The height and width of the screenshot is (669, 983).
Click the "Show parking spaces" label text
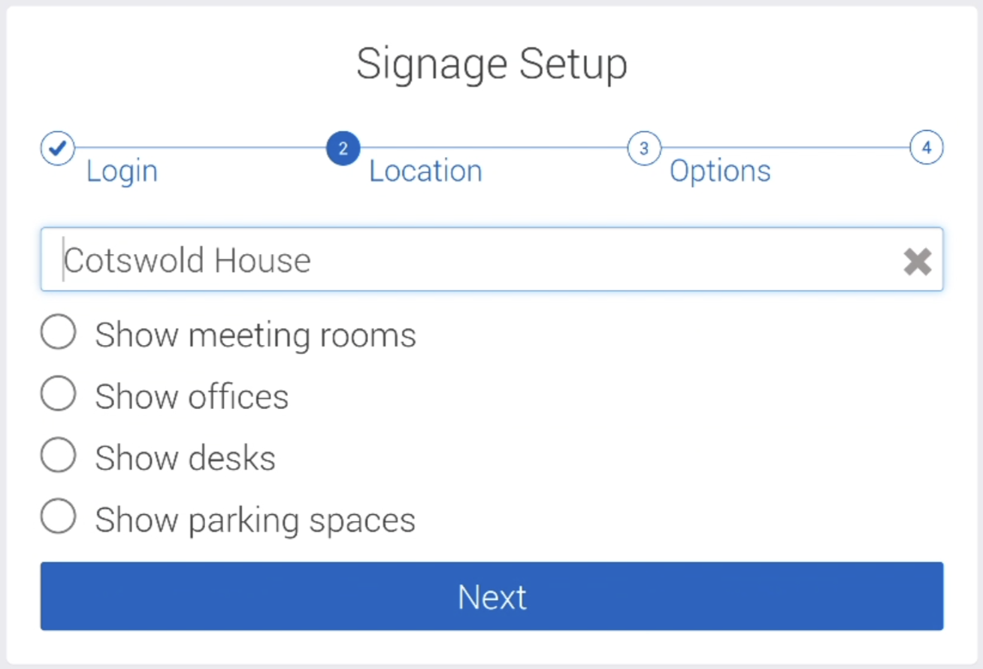tap(255, 519)
